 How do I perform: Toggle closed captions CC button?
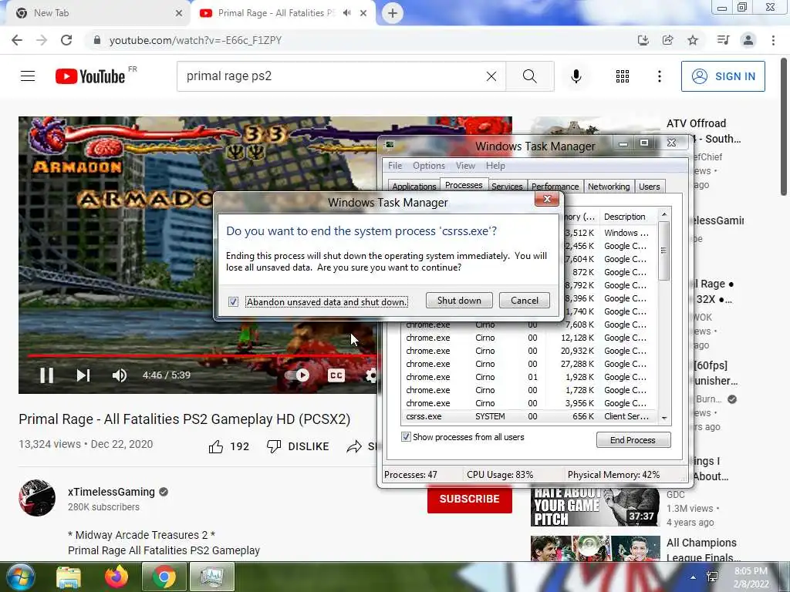pos(336,375)
